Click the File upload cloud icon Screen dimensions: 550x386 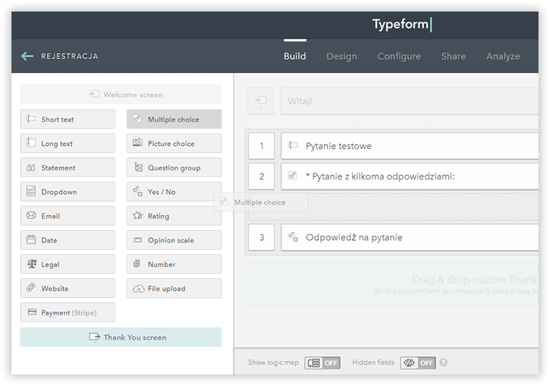(x=138, y=289)
